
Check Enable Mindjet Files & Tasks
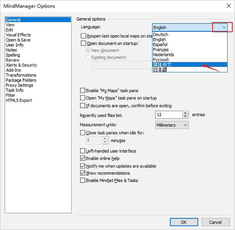pyautogui.click(x=83, y=180)
